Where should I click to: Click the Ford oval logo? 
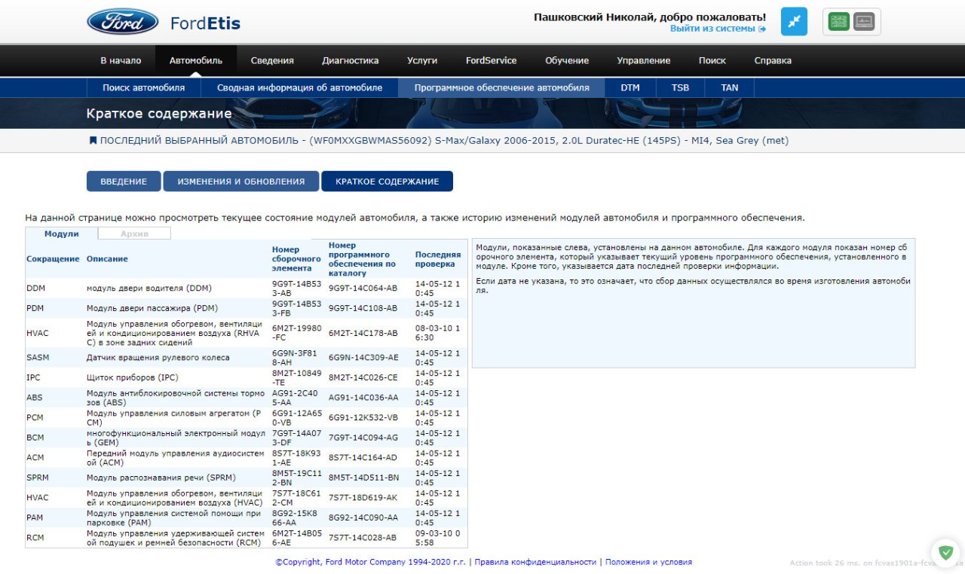(x=123, y=22)
